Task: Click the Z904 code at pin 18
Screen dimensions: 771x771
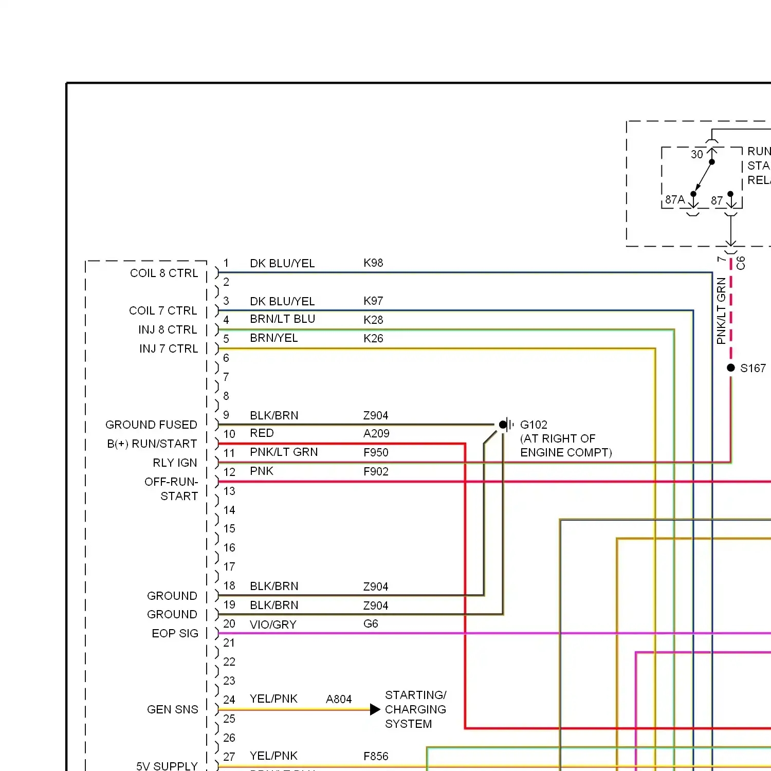Action: pyautogui.click(x=376, y=586)
